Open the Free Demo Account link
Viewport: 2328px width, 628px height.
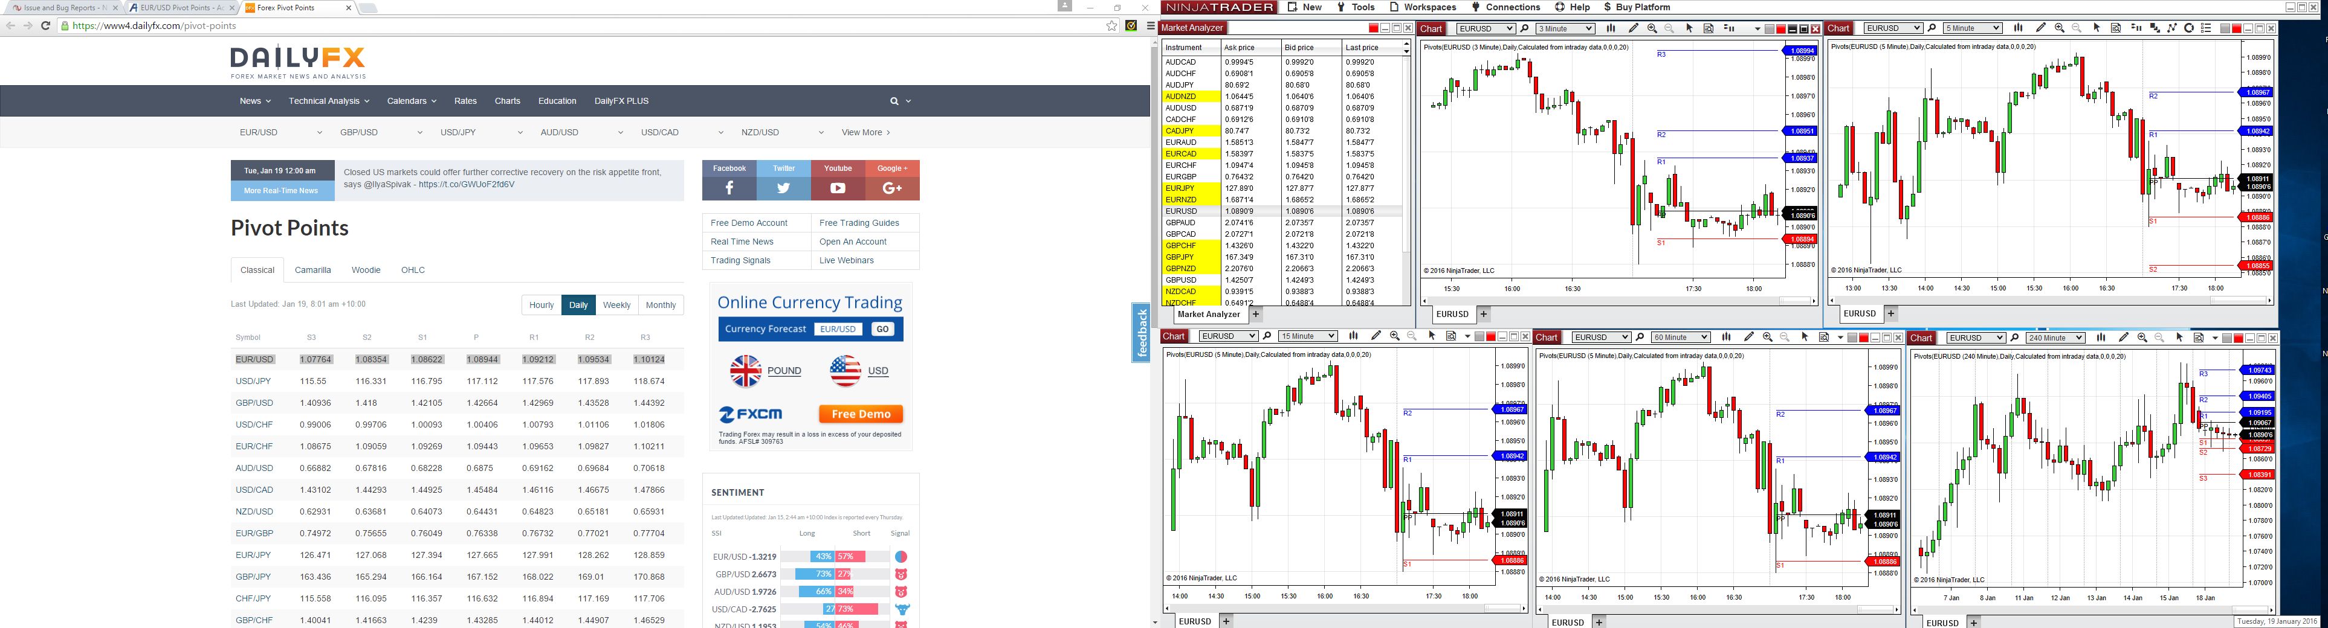[749, 223]
